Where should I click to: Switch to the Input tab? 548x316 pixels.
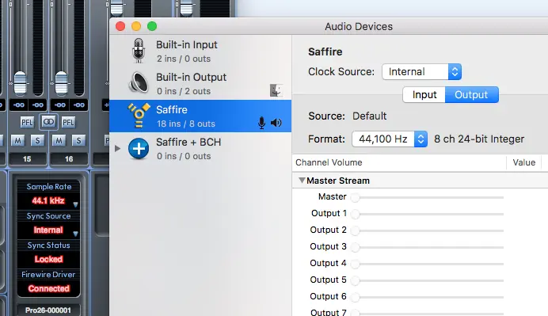point(424,95)
